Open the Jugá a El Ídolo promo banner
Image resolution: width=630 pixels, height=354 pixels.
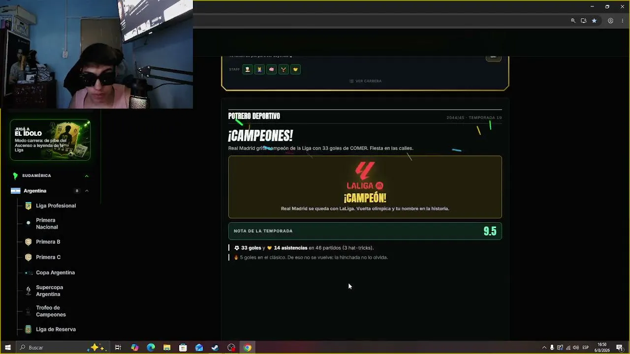tap(50, 140)
